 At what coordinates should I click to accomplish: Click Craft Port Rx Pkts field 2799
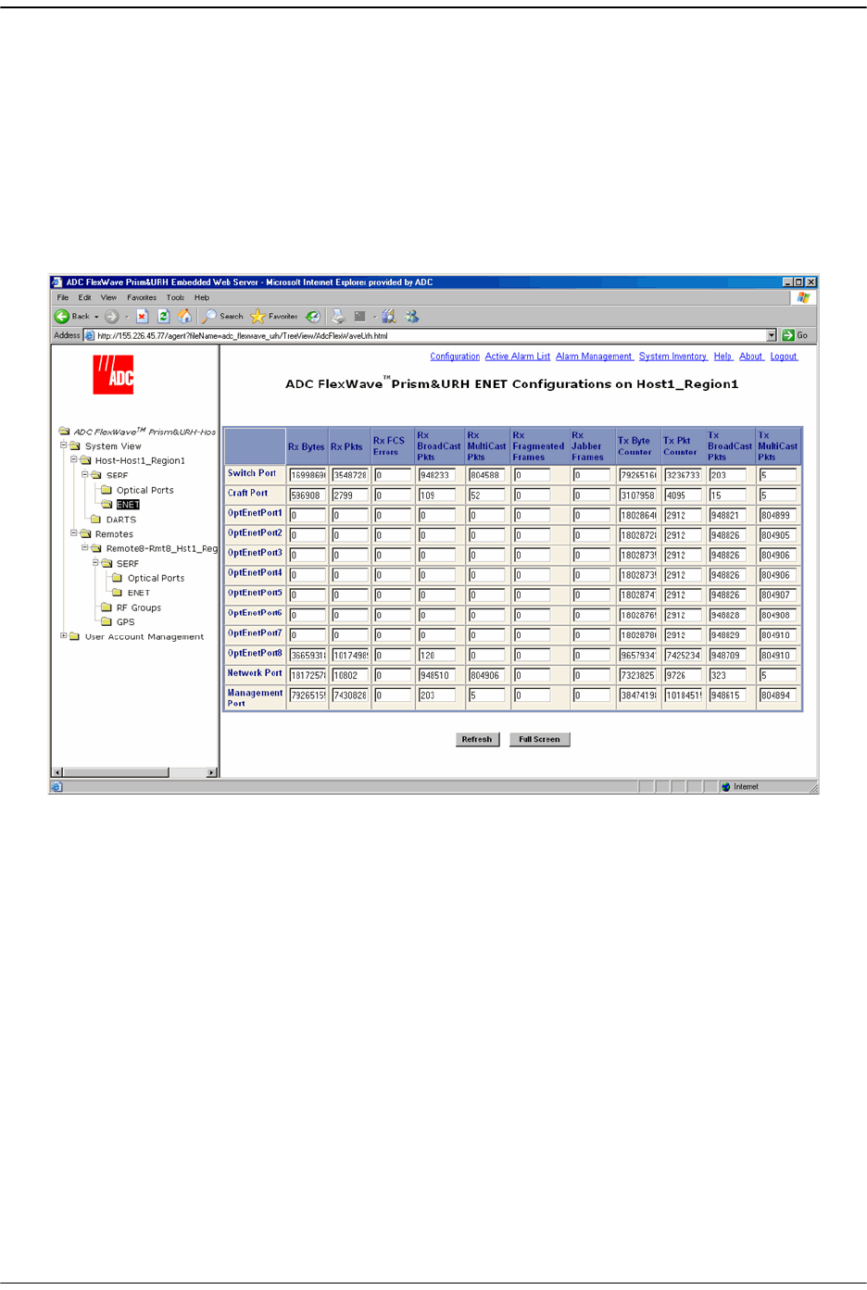[x=349, y=495]
